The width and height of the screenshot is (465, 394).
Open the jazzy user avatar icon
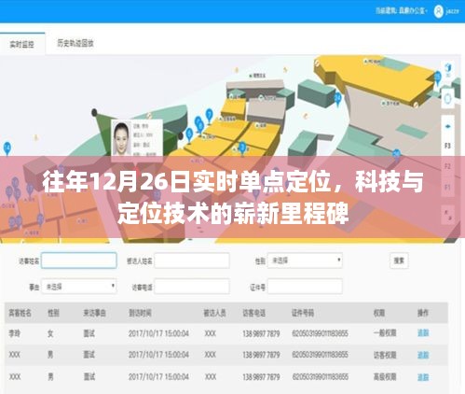[438, 11]
